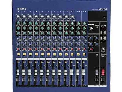Image resolution: width=122 pixels, height=92 pixels.
Task: Click the white fader on channel 1
Action: [18, 72]
